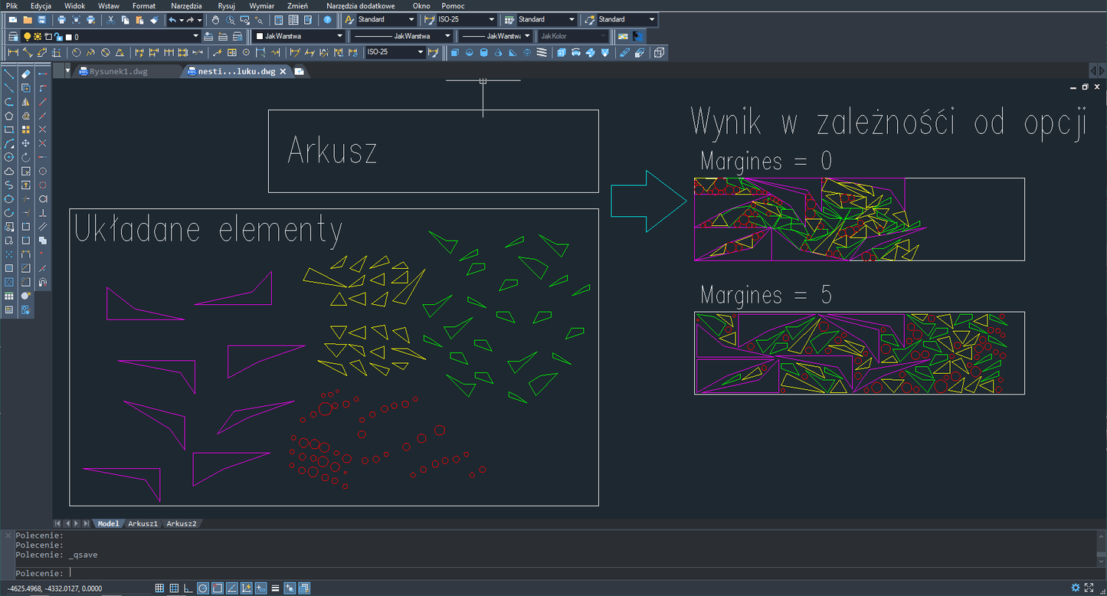1107x596 pixels.
Task: Expand the undo history arrow
Action: coord(182,19)
